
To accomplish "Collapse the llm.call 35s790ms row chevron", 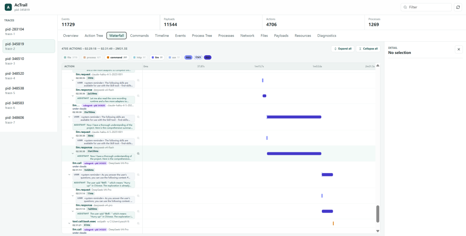I will click(69, 117).
